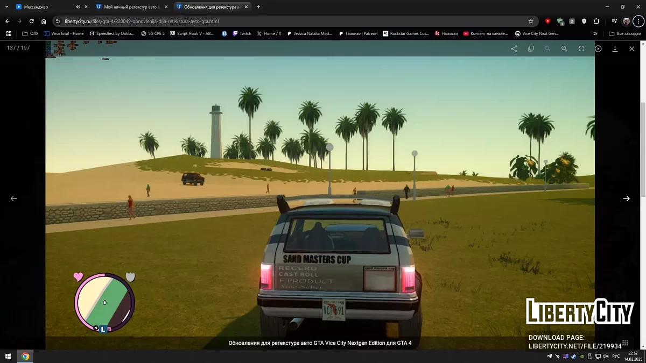The width and height of the screenshot is (646, 363).
Task: Expand the tab search dropdown arrow
Action: [x=6, y=7]
